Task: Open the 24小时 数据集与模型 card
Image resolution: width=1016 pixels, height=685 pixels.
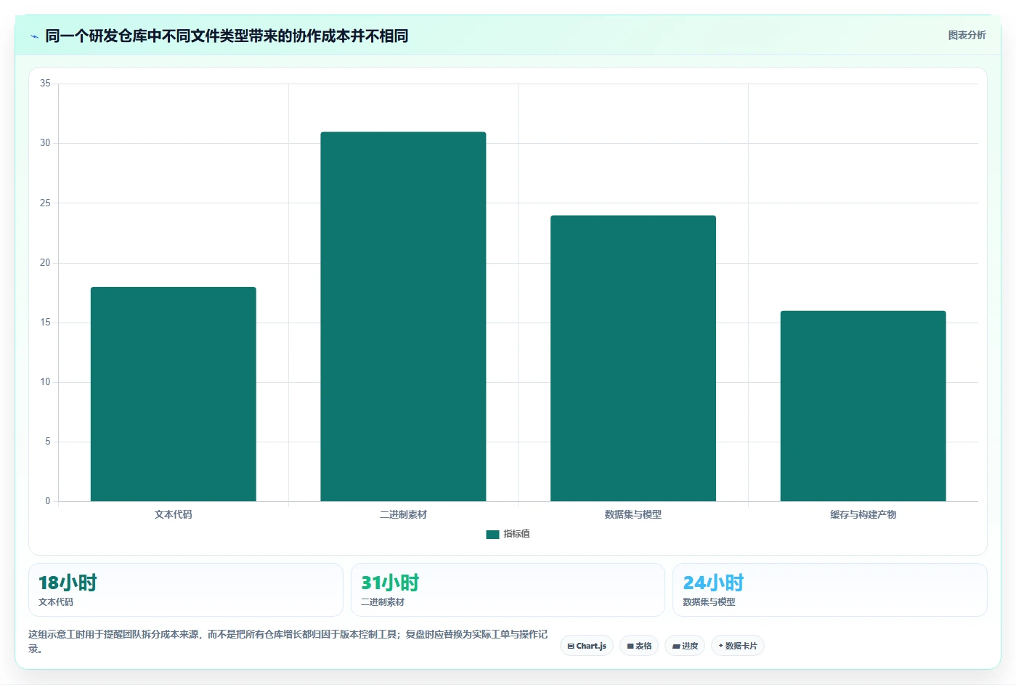Action: coord(830,590)
